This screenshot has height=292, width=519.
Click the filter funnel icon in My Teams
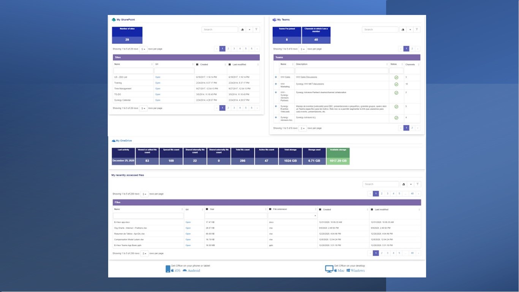tap(417, 29)
